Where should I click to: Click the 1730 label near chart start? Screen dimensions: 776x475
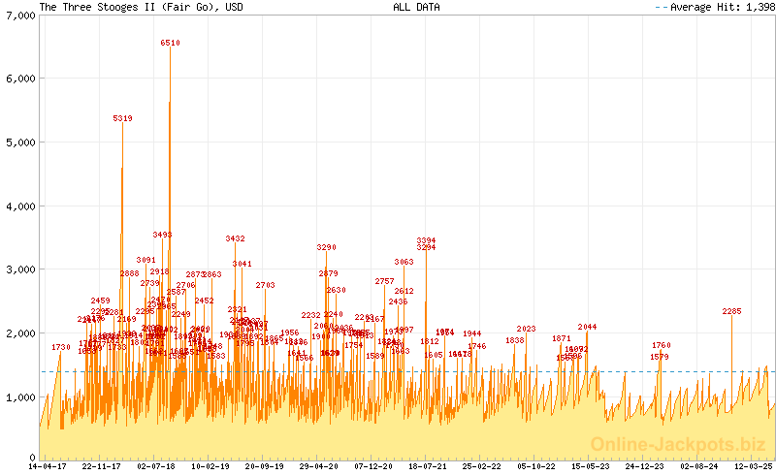coord(60,347)
